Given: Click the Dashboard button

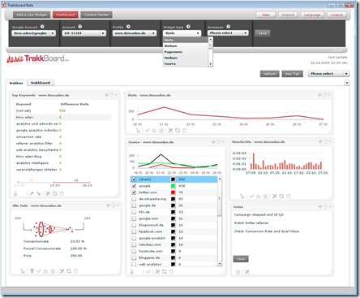Looking at the screenshot, I should tap(66, 15).
